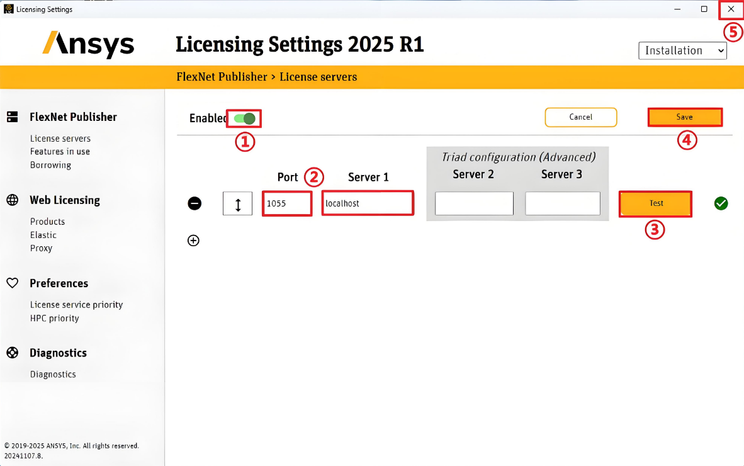Viewport: 744px width, 466px height.
Task: Remove the localhost server row
Action: tap(194, 203)
